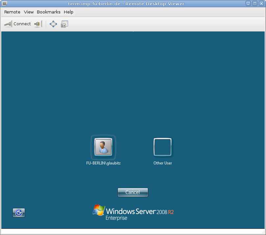Open the Ease of Access button
This screenshot has height=235, width=266.
point(19,213)
